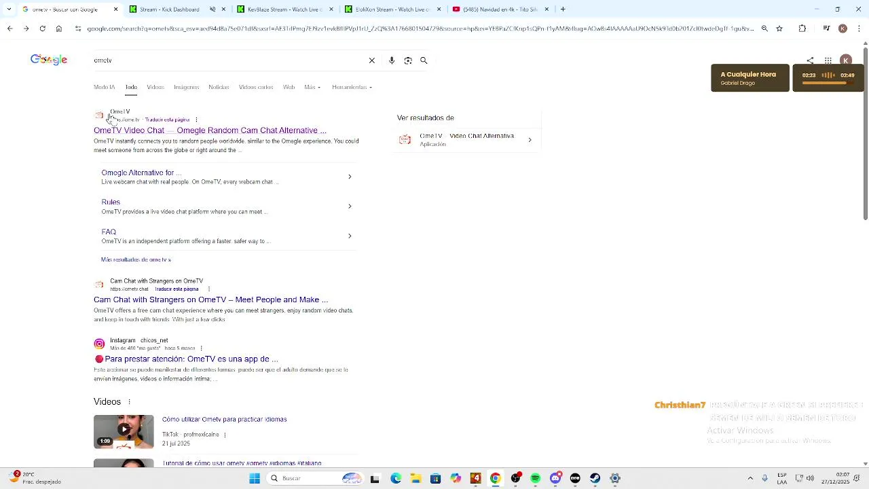Open Videos section three-dot menu
Image resolution: width=869 pixels, height=489 pixels.
pyautogui.click(x=129, y=402)
